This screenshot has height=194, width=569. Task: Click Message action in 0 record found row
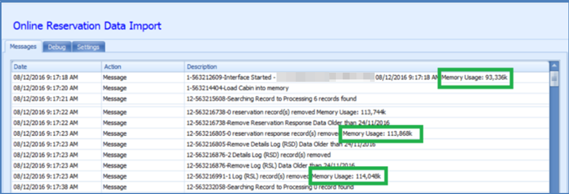114,187
